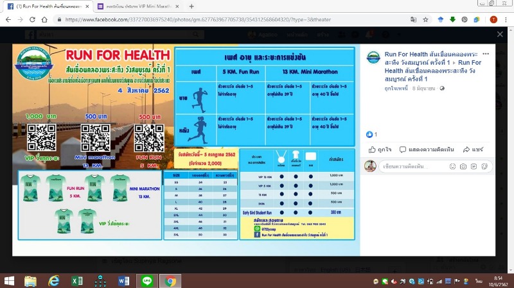Share the photo using แชร์
Viewport: 514px width, 288px height.
[473, 149]
